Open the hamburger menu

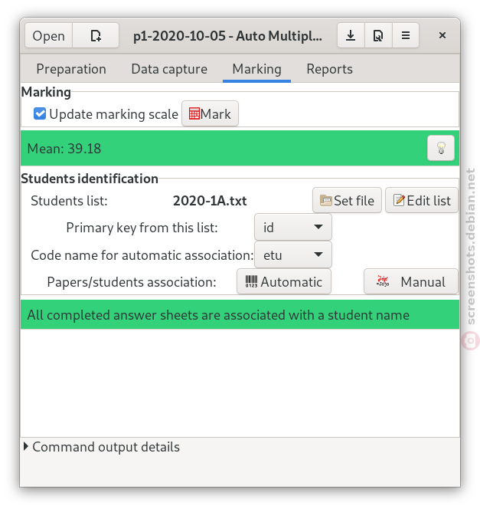406,35
